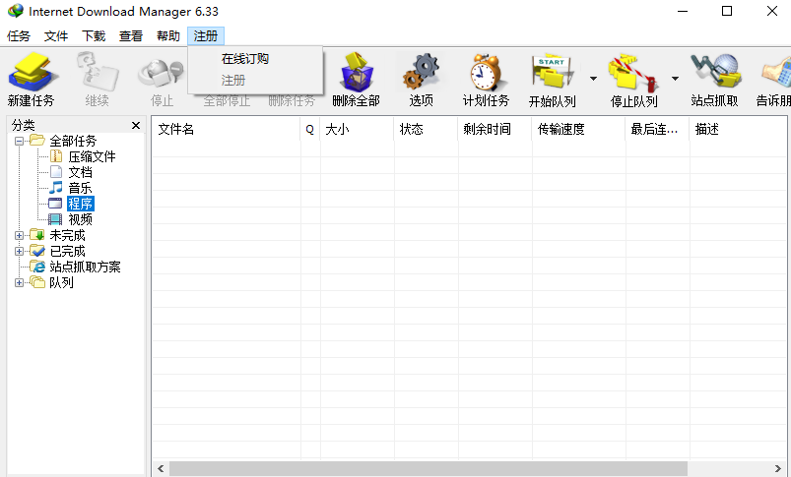Click the 开始队列 (start queue) icon
This screenshot has width=791, height=477.
tap(553, 74)
